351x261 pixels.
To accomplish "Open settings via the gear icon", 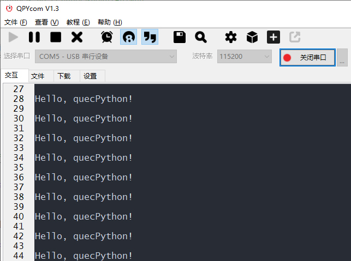I will (x=231, y=37).
